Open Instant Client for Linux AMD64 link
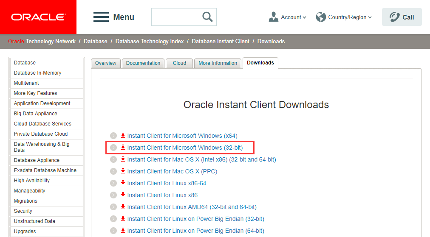 [x=192, y=207]
